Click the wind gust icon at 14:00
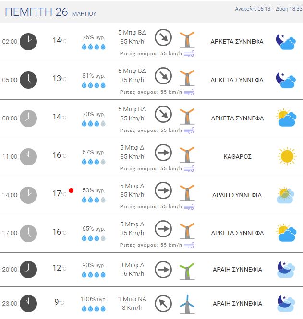This screenshot has height=319, width=303. pyautogui.click(x=189, y=207)
